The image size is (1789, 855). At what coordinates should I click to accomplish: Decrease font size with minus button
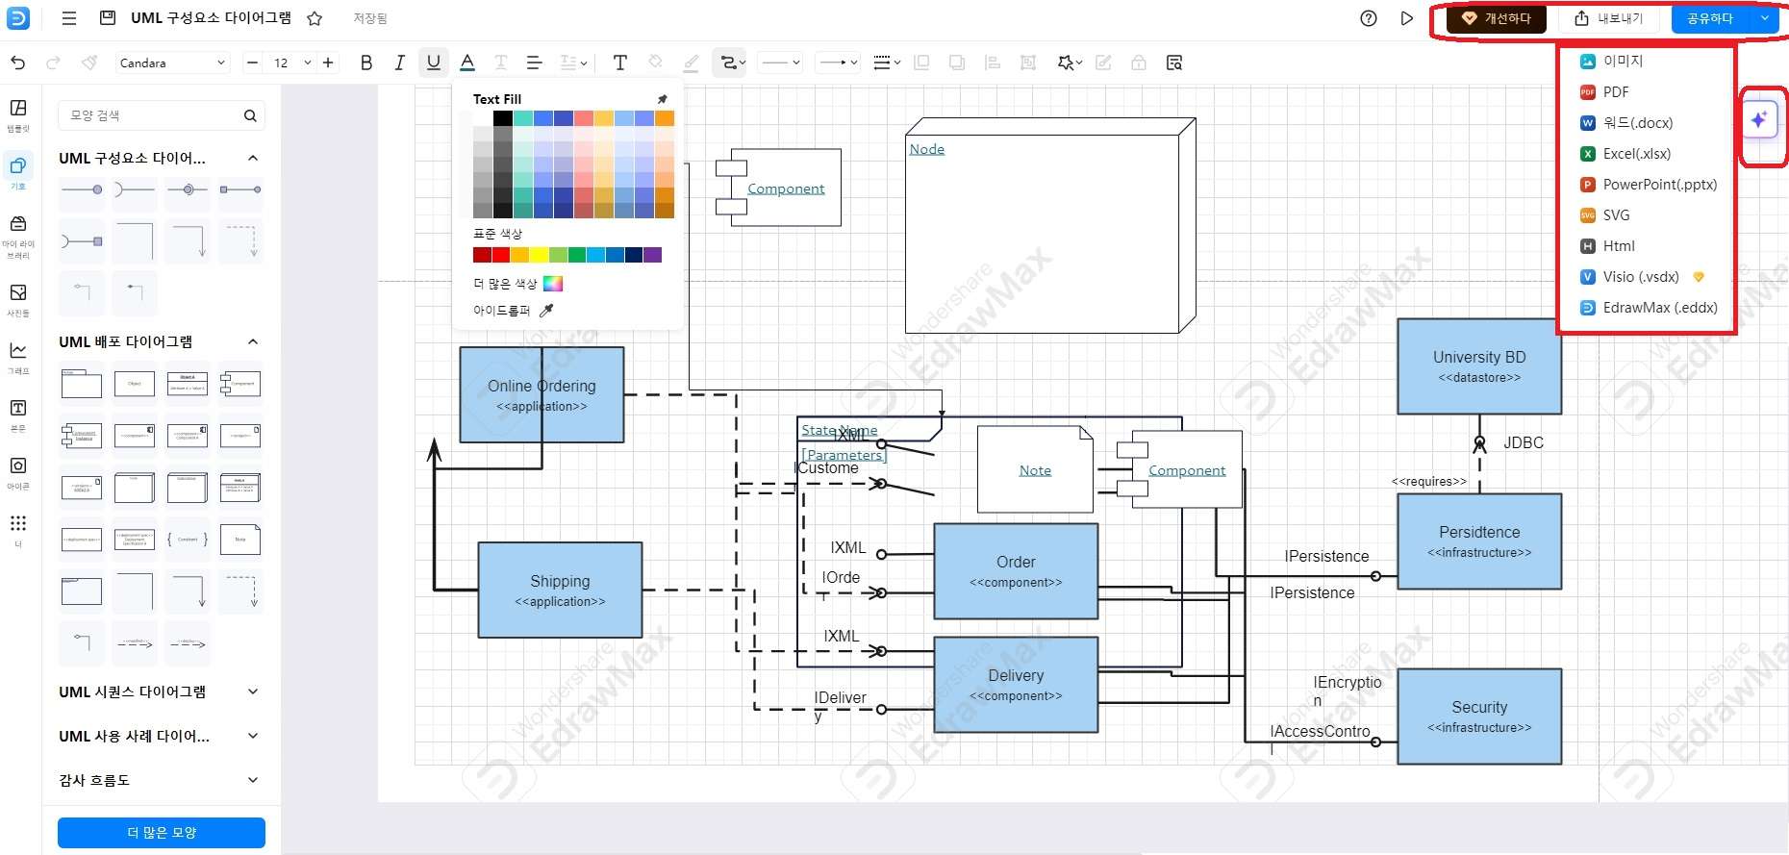click(x=252, y=63)
